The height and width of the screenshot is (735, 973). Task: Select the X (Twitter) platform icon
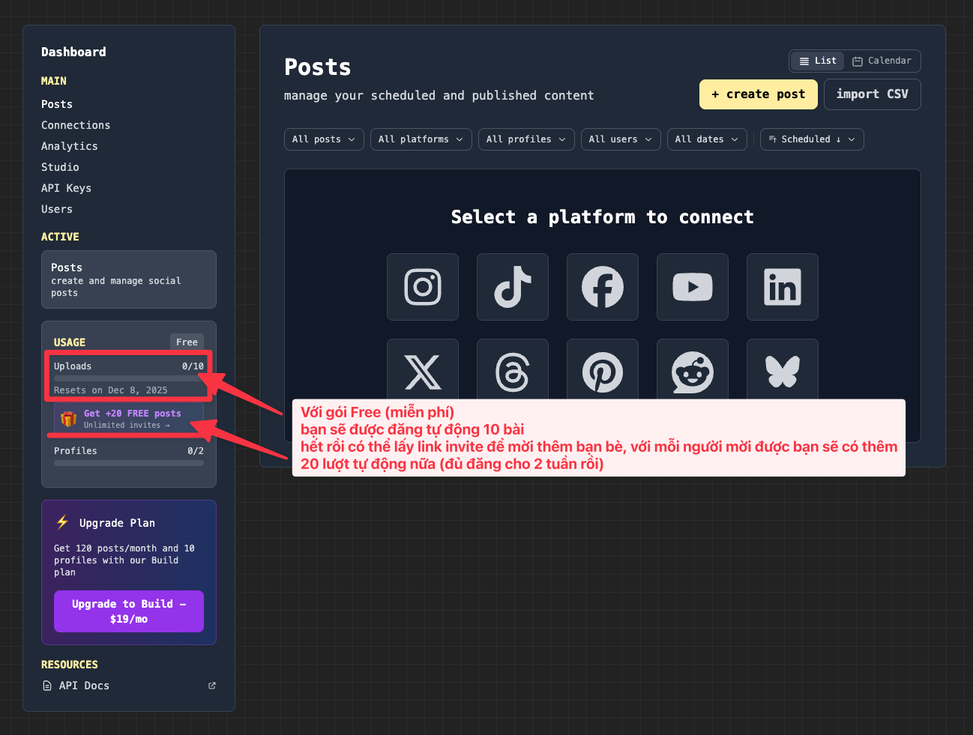pos(422,370)
